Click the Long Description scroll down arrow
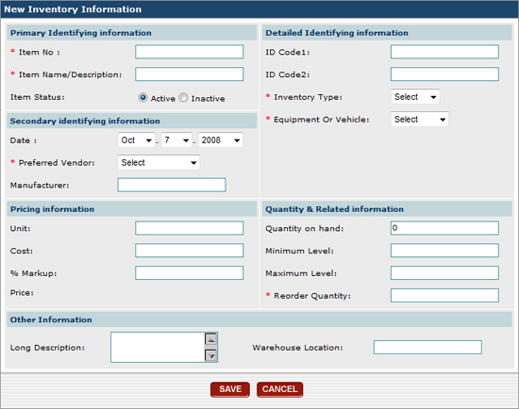The image size is (519, 409). click(210, 355)
